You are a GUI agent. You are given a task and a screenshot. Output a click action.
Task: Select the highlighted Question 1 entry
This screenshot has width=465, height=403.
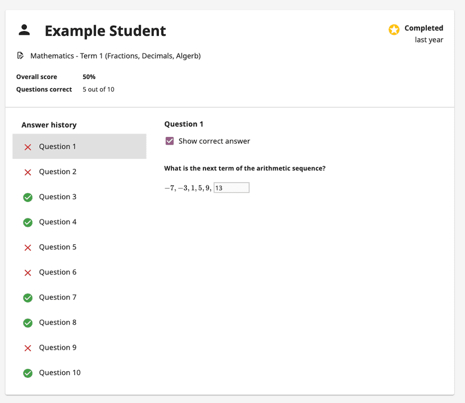(x=57, y=146)
